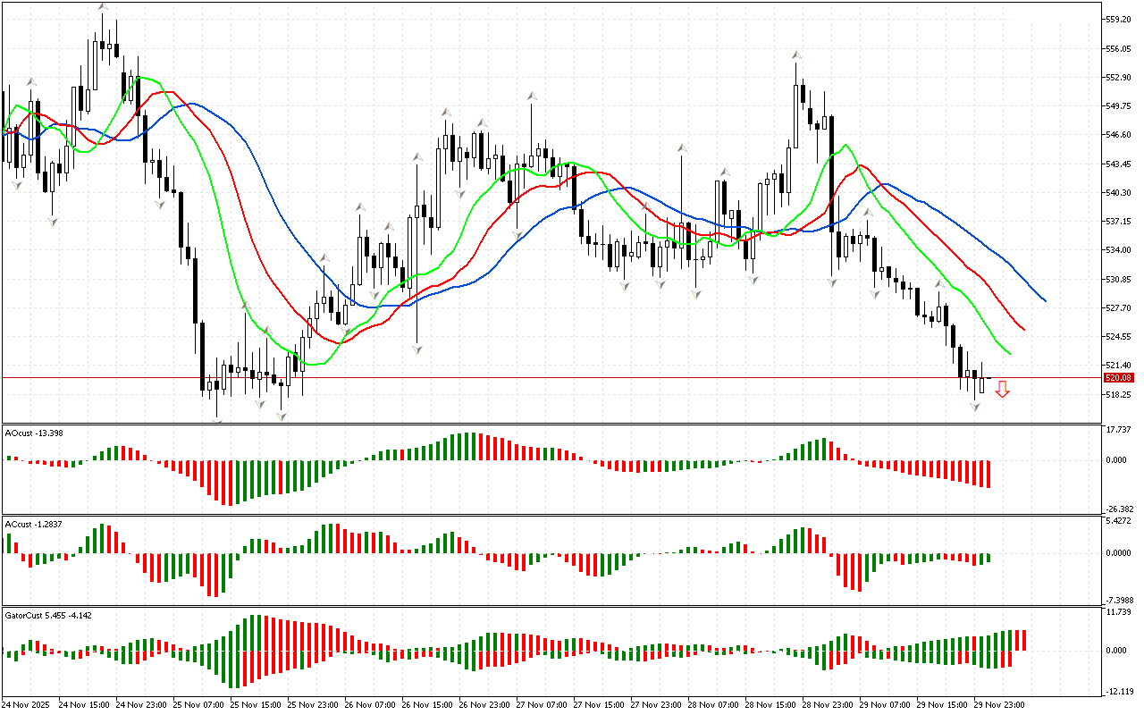The image size is (1144, 715).
Task: Click the 518.25 price scale value
Action: click(x=1118, y=394)
